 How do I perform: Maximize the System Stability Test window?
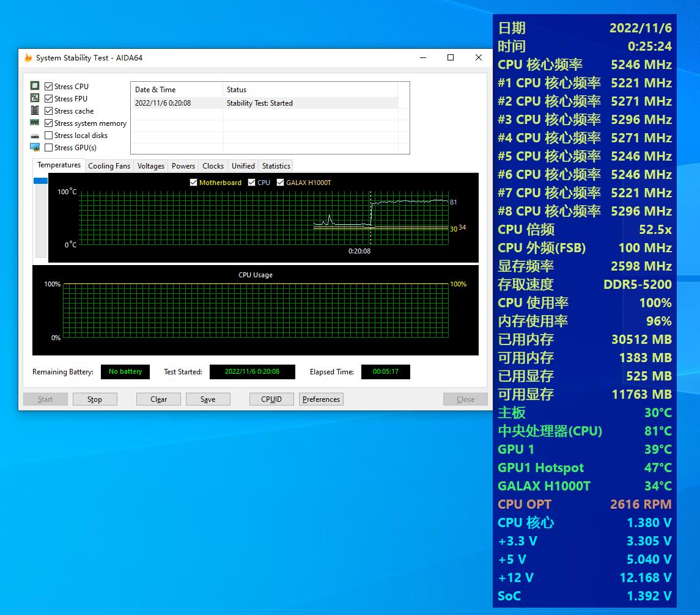point(451,57)
